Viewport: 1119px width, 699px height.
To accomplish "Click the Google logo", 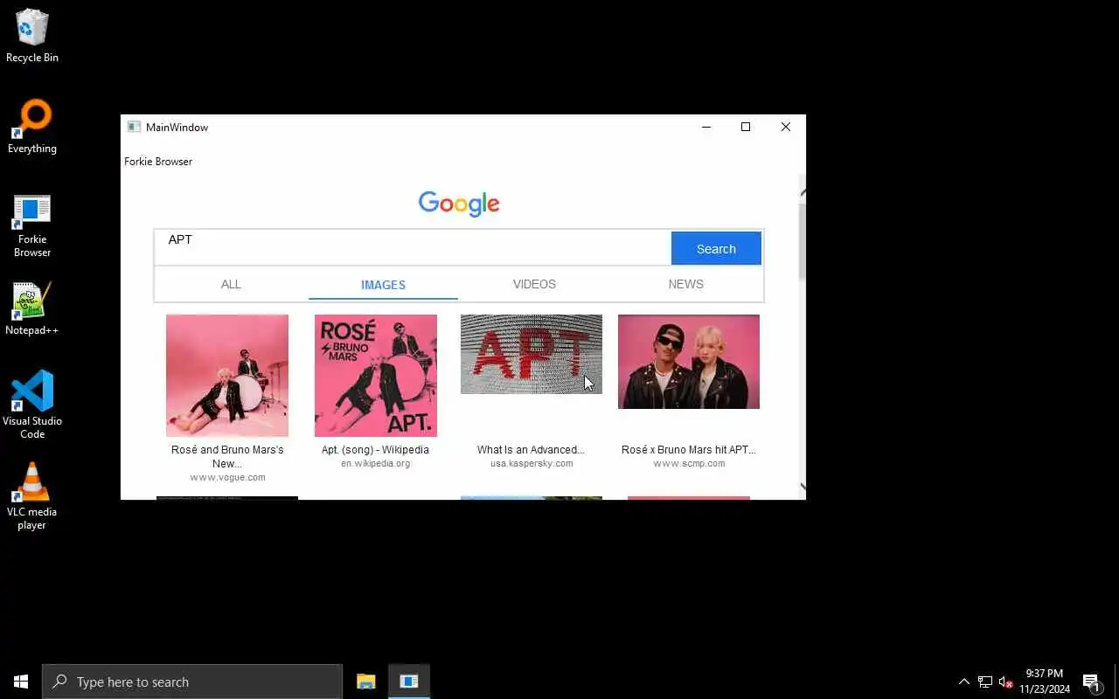I will pyautogui.click(x=459, y=204).
